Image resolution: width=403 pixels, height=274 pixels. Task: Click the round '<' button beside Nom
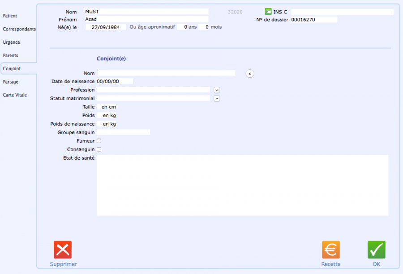(x=250, y=74)
